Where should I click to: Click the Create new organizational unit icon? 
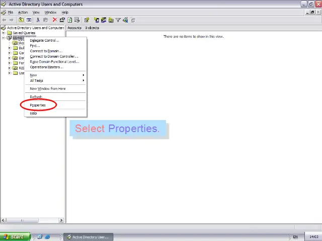click(x=111, y=20)
